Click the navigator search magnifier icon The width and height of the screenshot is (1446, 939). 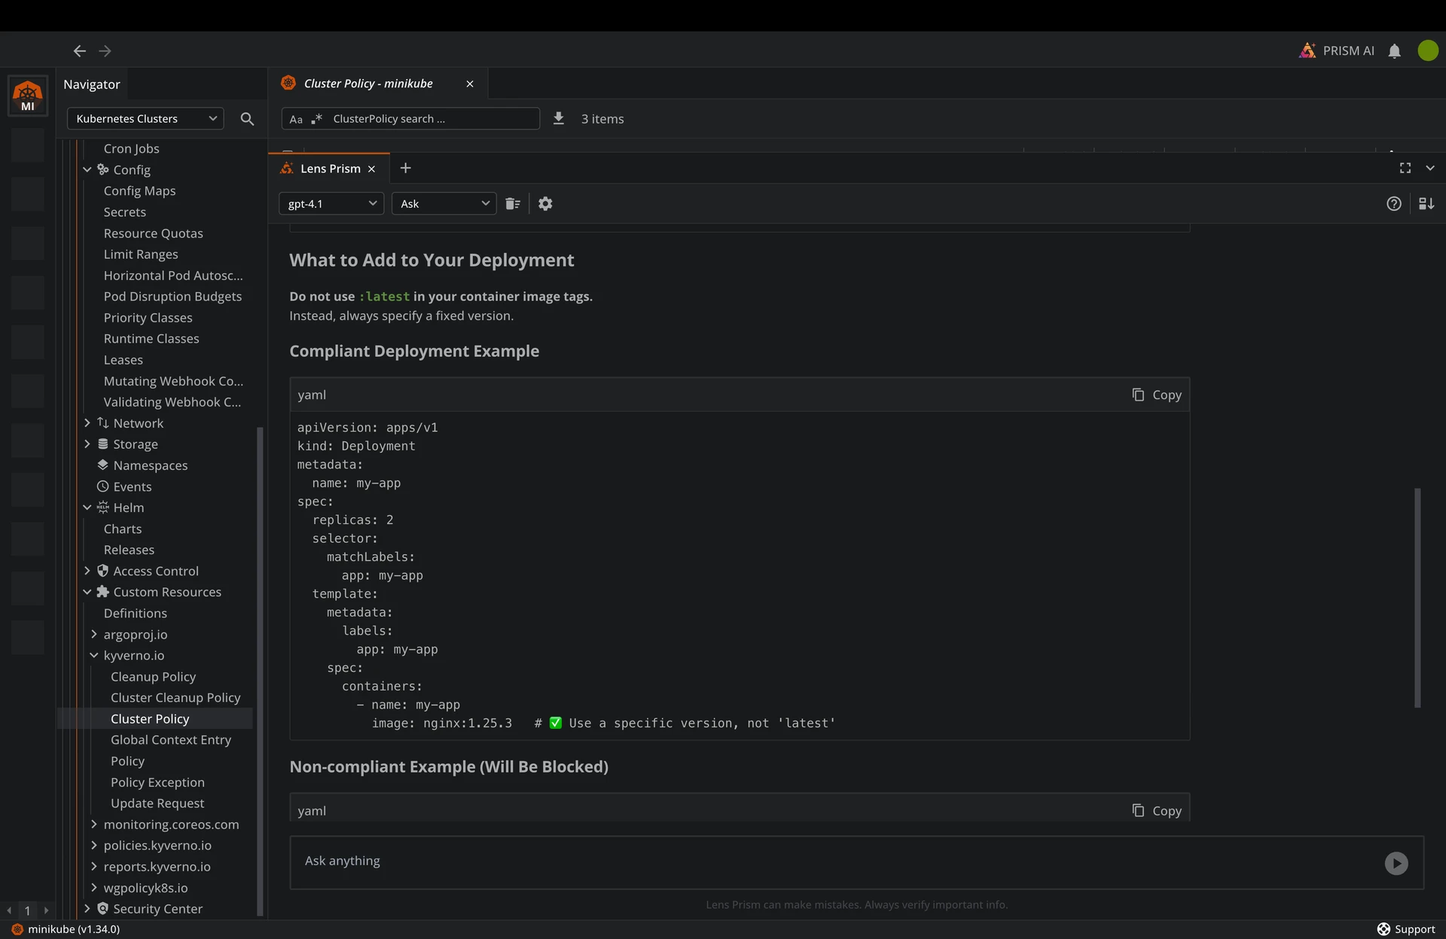(247, 119)
